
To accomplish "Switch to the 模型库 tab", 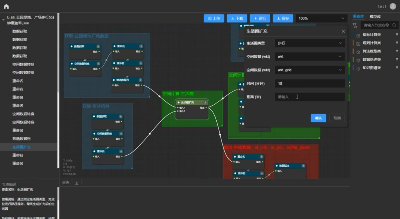I will click(375, 17).
